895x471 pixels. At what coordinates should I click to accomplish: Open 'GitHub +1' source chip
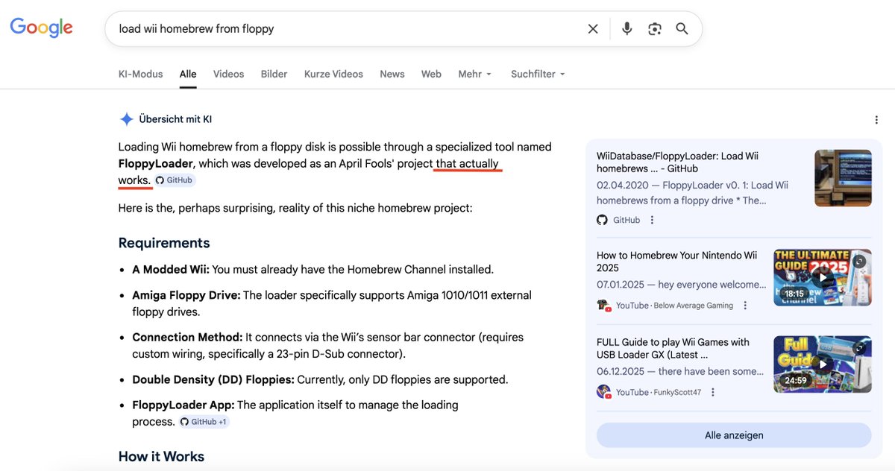[204, 422]
